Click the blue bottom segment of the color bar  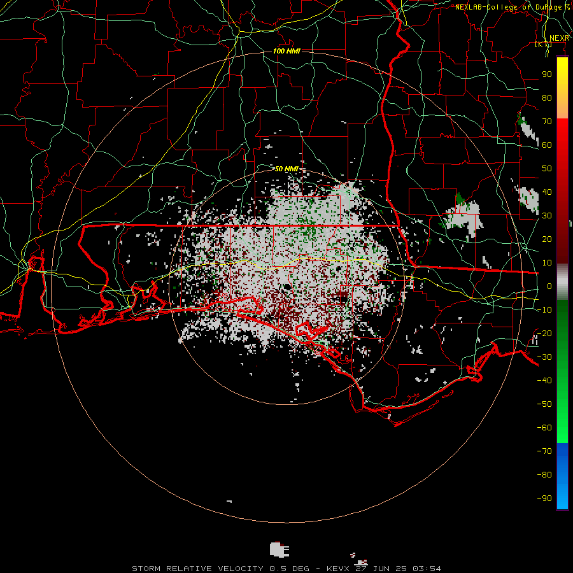[562, 476]
